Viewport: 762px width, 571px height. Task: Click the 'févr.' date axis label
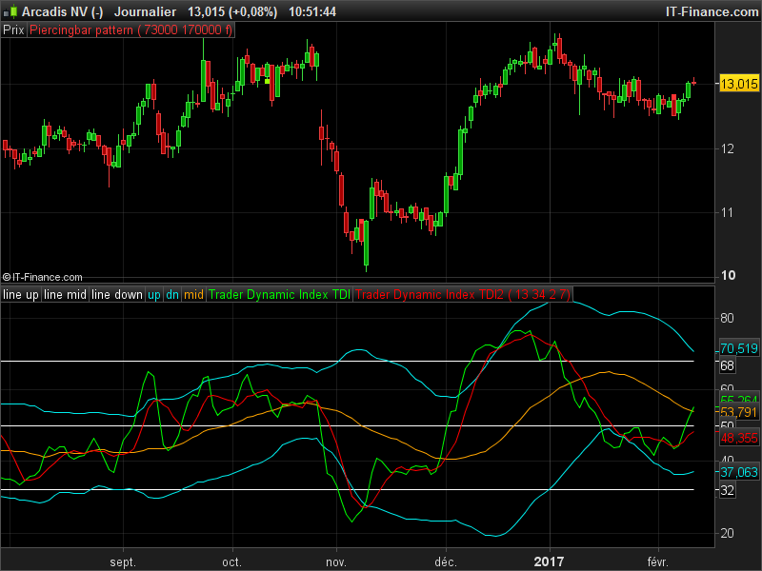[x=657, y=561]
